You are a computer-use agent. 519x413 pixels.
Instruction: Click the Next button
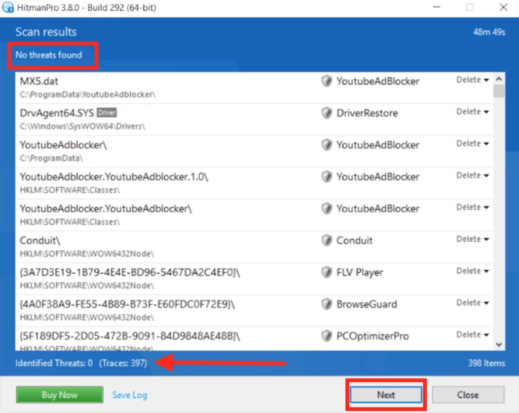386,395
